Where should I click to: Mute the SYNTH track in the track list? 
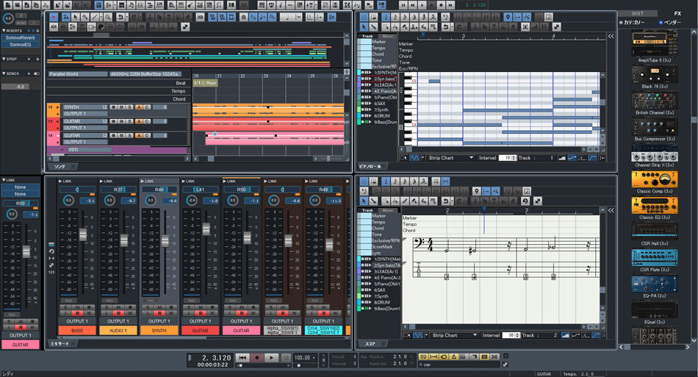click(121, 107)
